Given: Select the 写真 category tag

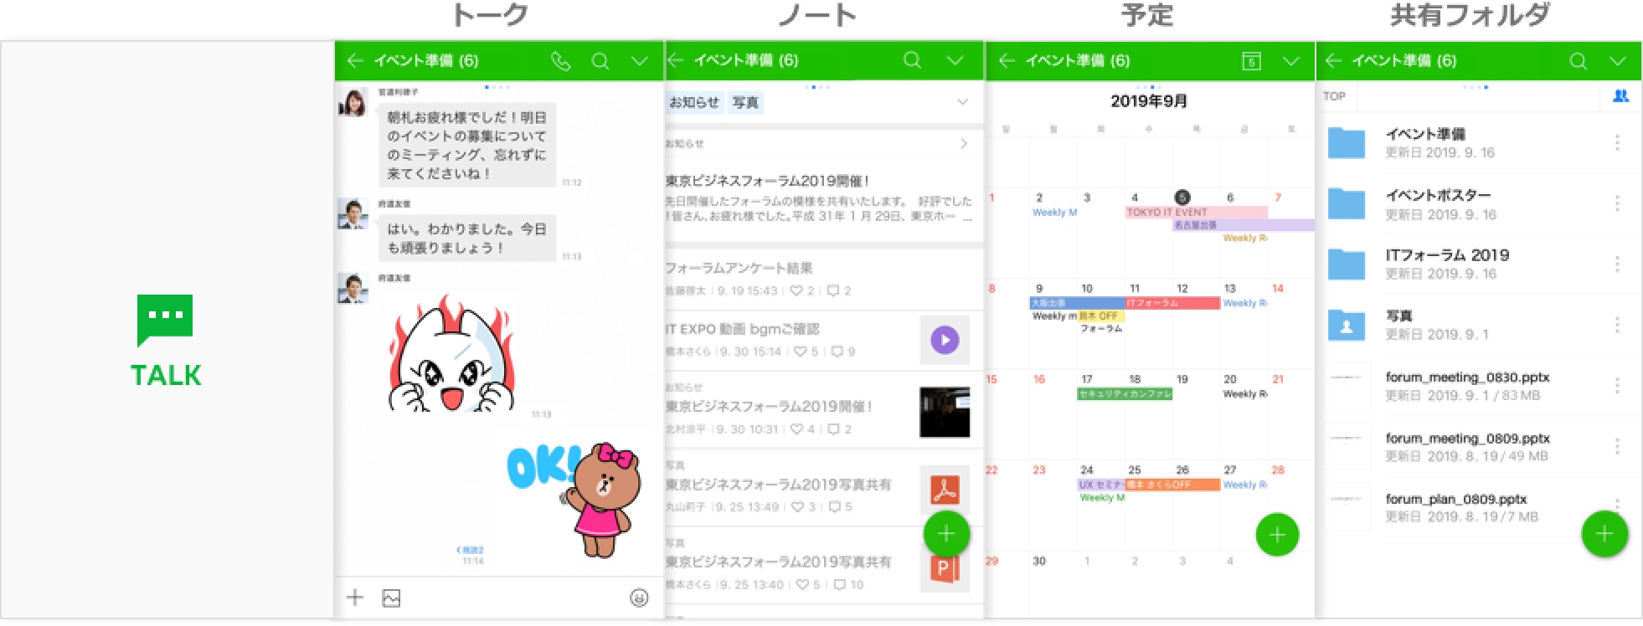Looking at the screenshot, I should point(745,102).
